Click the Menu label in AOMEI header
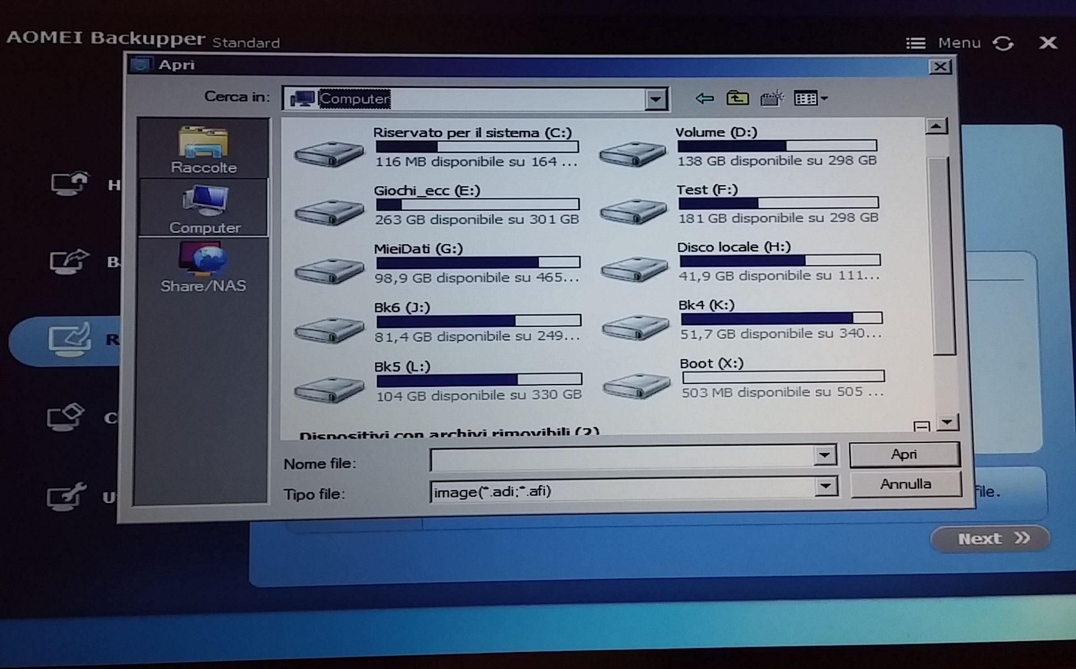Image resolution: width=1076 pixels, height=669 pixels. click(959, 43)
